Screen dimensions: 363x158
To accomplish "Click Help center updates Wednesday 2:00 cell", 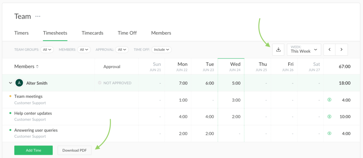I will point(236,117).
